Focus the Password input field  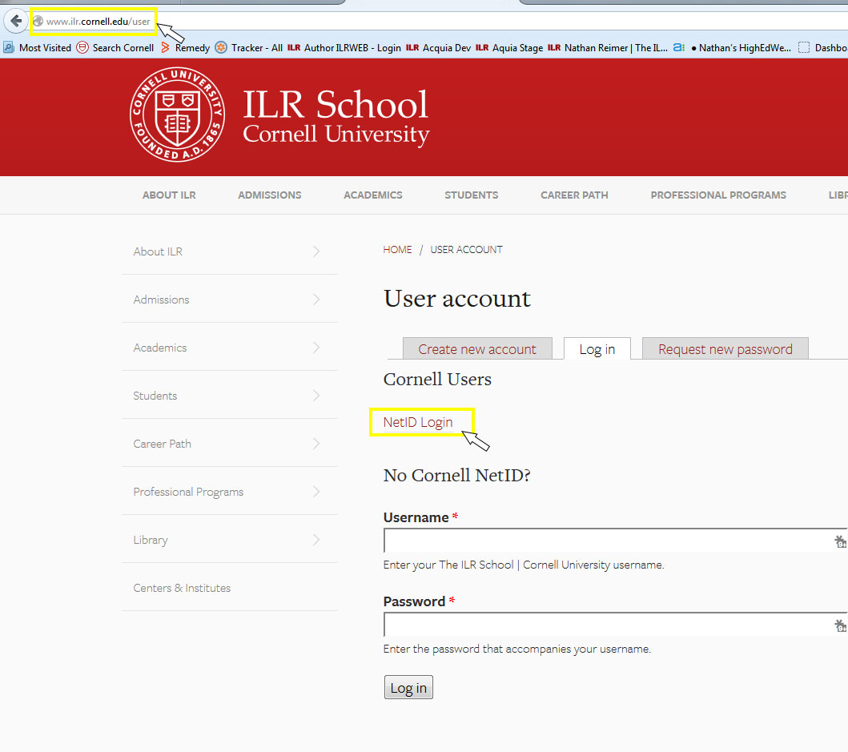pyautogui.click(x=616, y=625)
